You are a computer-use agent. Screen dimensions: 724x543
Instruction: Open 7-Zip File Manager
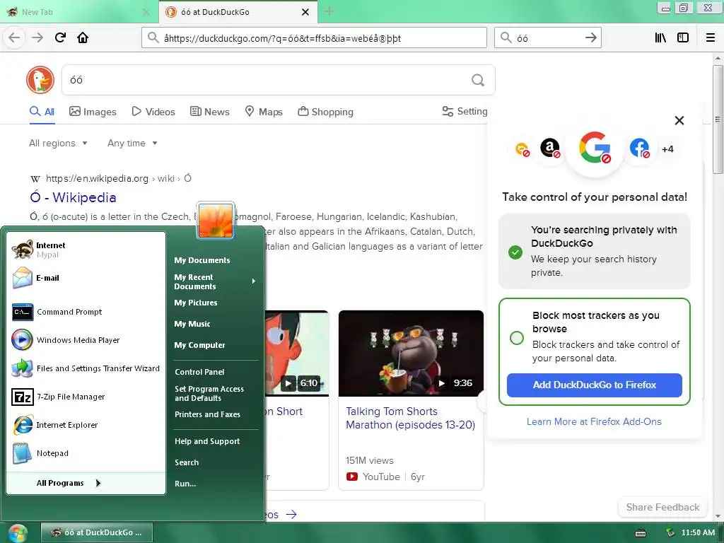(x=86, y=397)
